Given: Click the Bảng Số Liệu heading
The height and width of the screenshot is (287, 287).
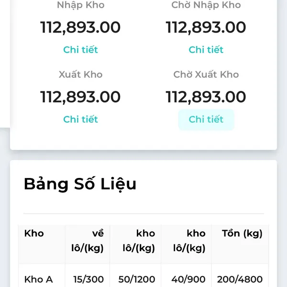Looking at the screenshot, I should tap(80, 184).
